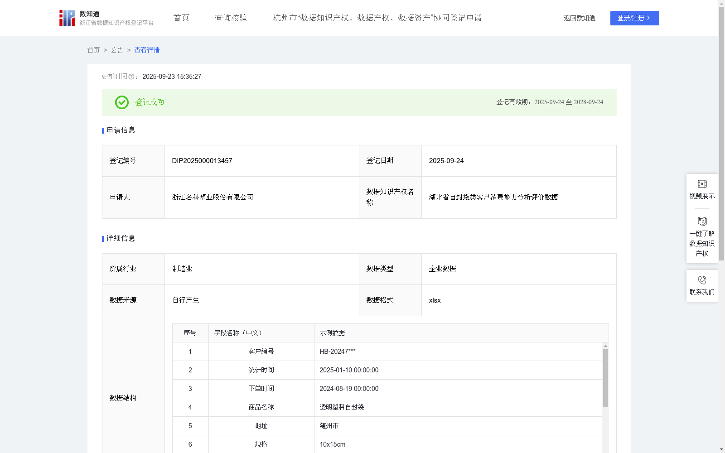
Task: Click 返回数知通 in the header
Action: tap(579, 18)
